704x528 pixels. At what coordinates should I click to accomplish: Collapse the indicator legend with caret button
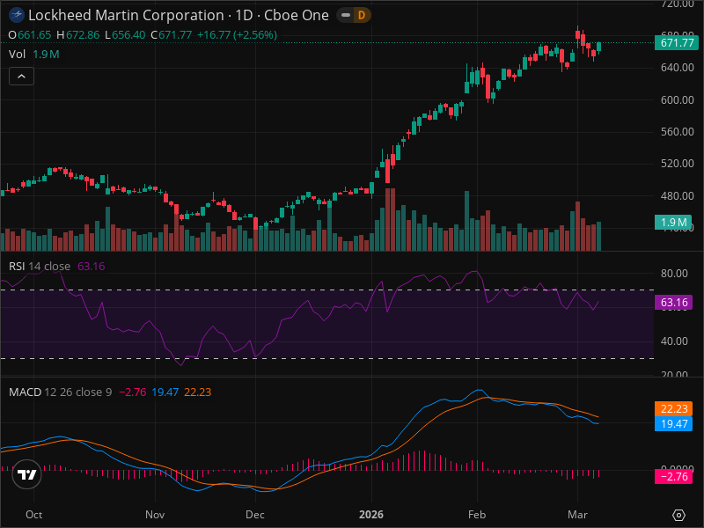point(21,77)
